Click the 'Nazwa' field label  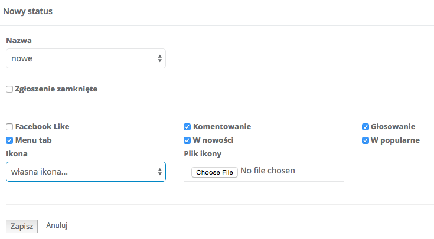[19, 41]
